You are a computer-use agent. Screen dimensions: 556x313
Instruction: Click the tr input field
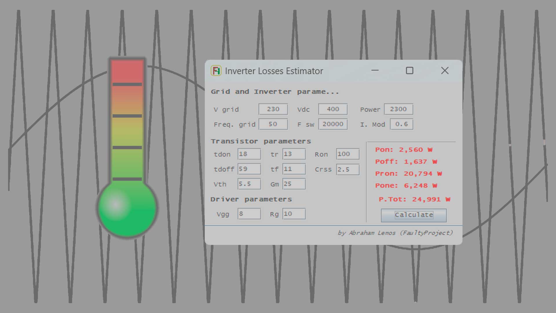294,154
